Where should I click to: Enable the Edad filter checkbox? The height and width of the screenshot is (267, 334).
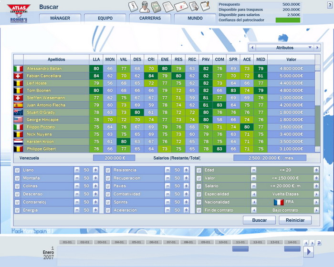pos(198,170)
